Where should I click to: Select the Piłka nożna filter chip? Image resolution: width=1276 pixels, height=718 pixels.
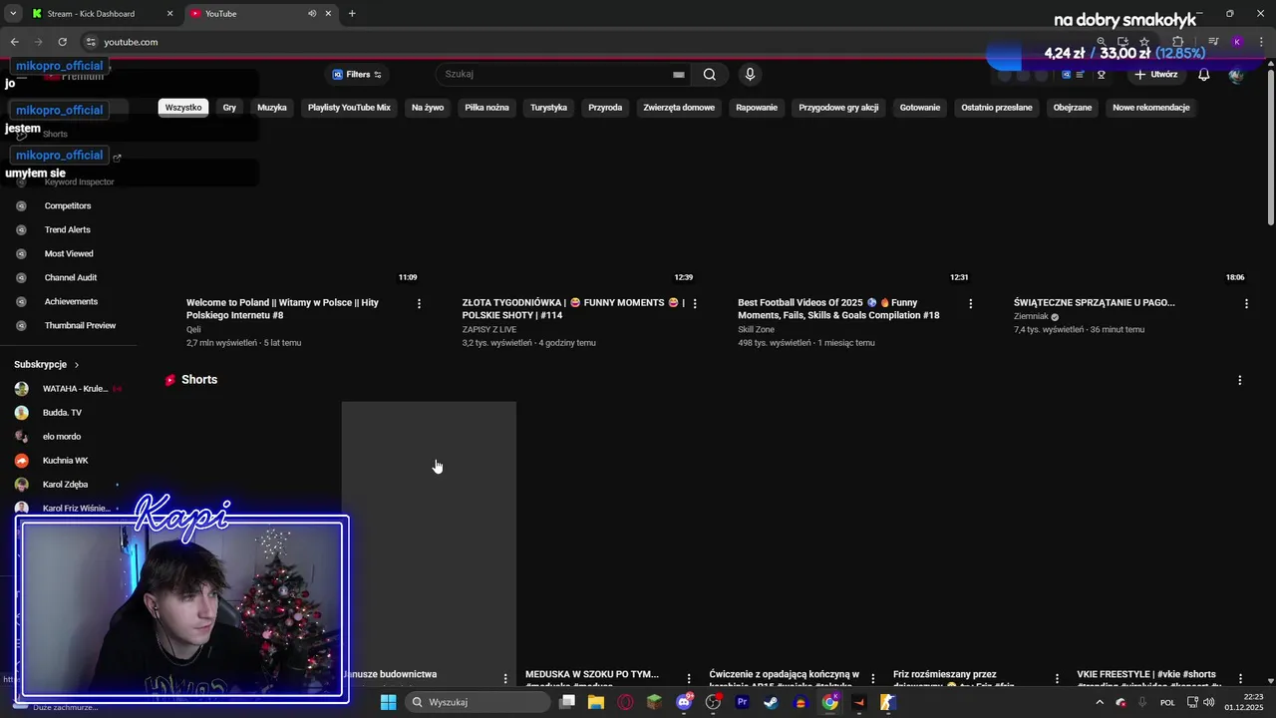click(x=486, y=108)
